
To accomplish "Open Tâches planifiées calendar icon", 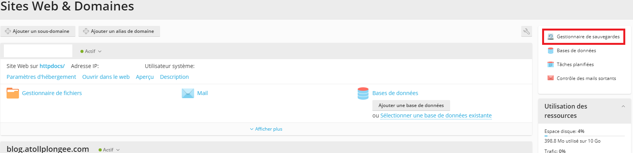I will [x=551, y=65].
